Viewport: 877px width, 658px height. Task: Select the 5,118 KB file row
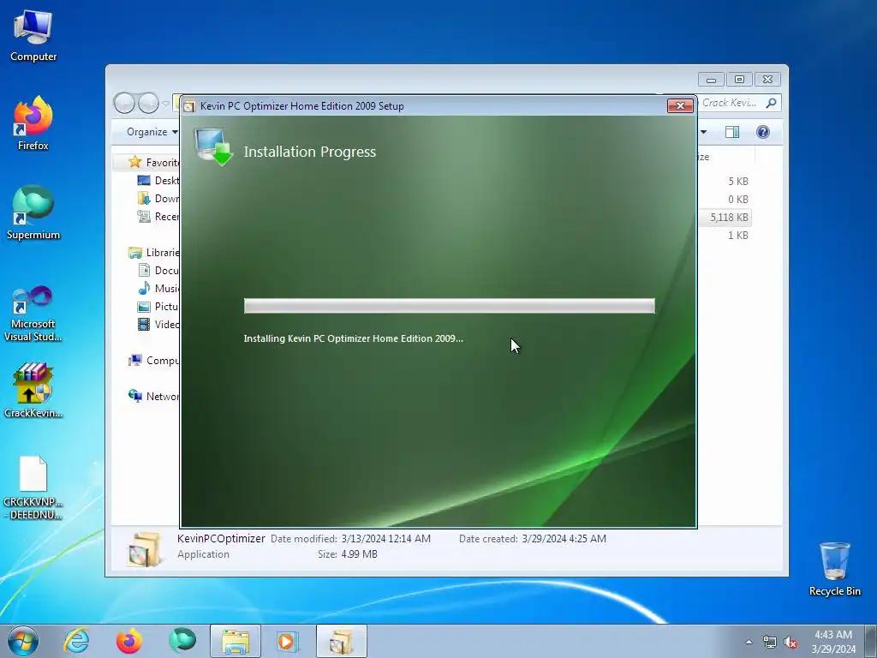coord(725,217)
